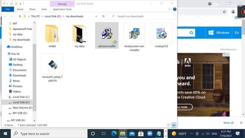Open address bar history dropdown
The image size is (245, 138).
click(x=96, y=16)
